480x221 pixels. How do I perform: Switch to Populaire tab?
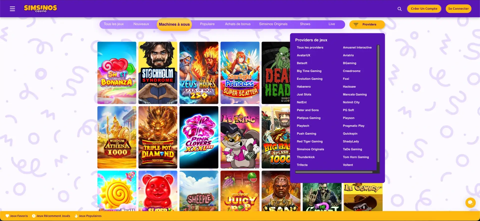(x=207, y=24)
